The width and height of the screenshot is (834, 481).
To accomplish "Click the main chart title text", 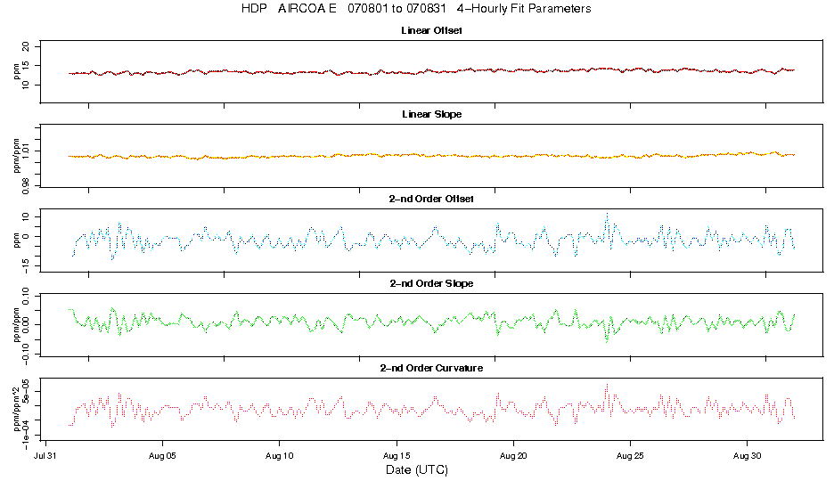I will pyautogui.click(x=416, y=9).
